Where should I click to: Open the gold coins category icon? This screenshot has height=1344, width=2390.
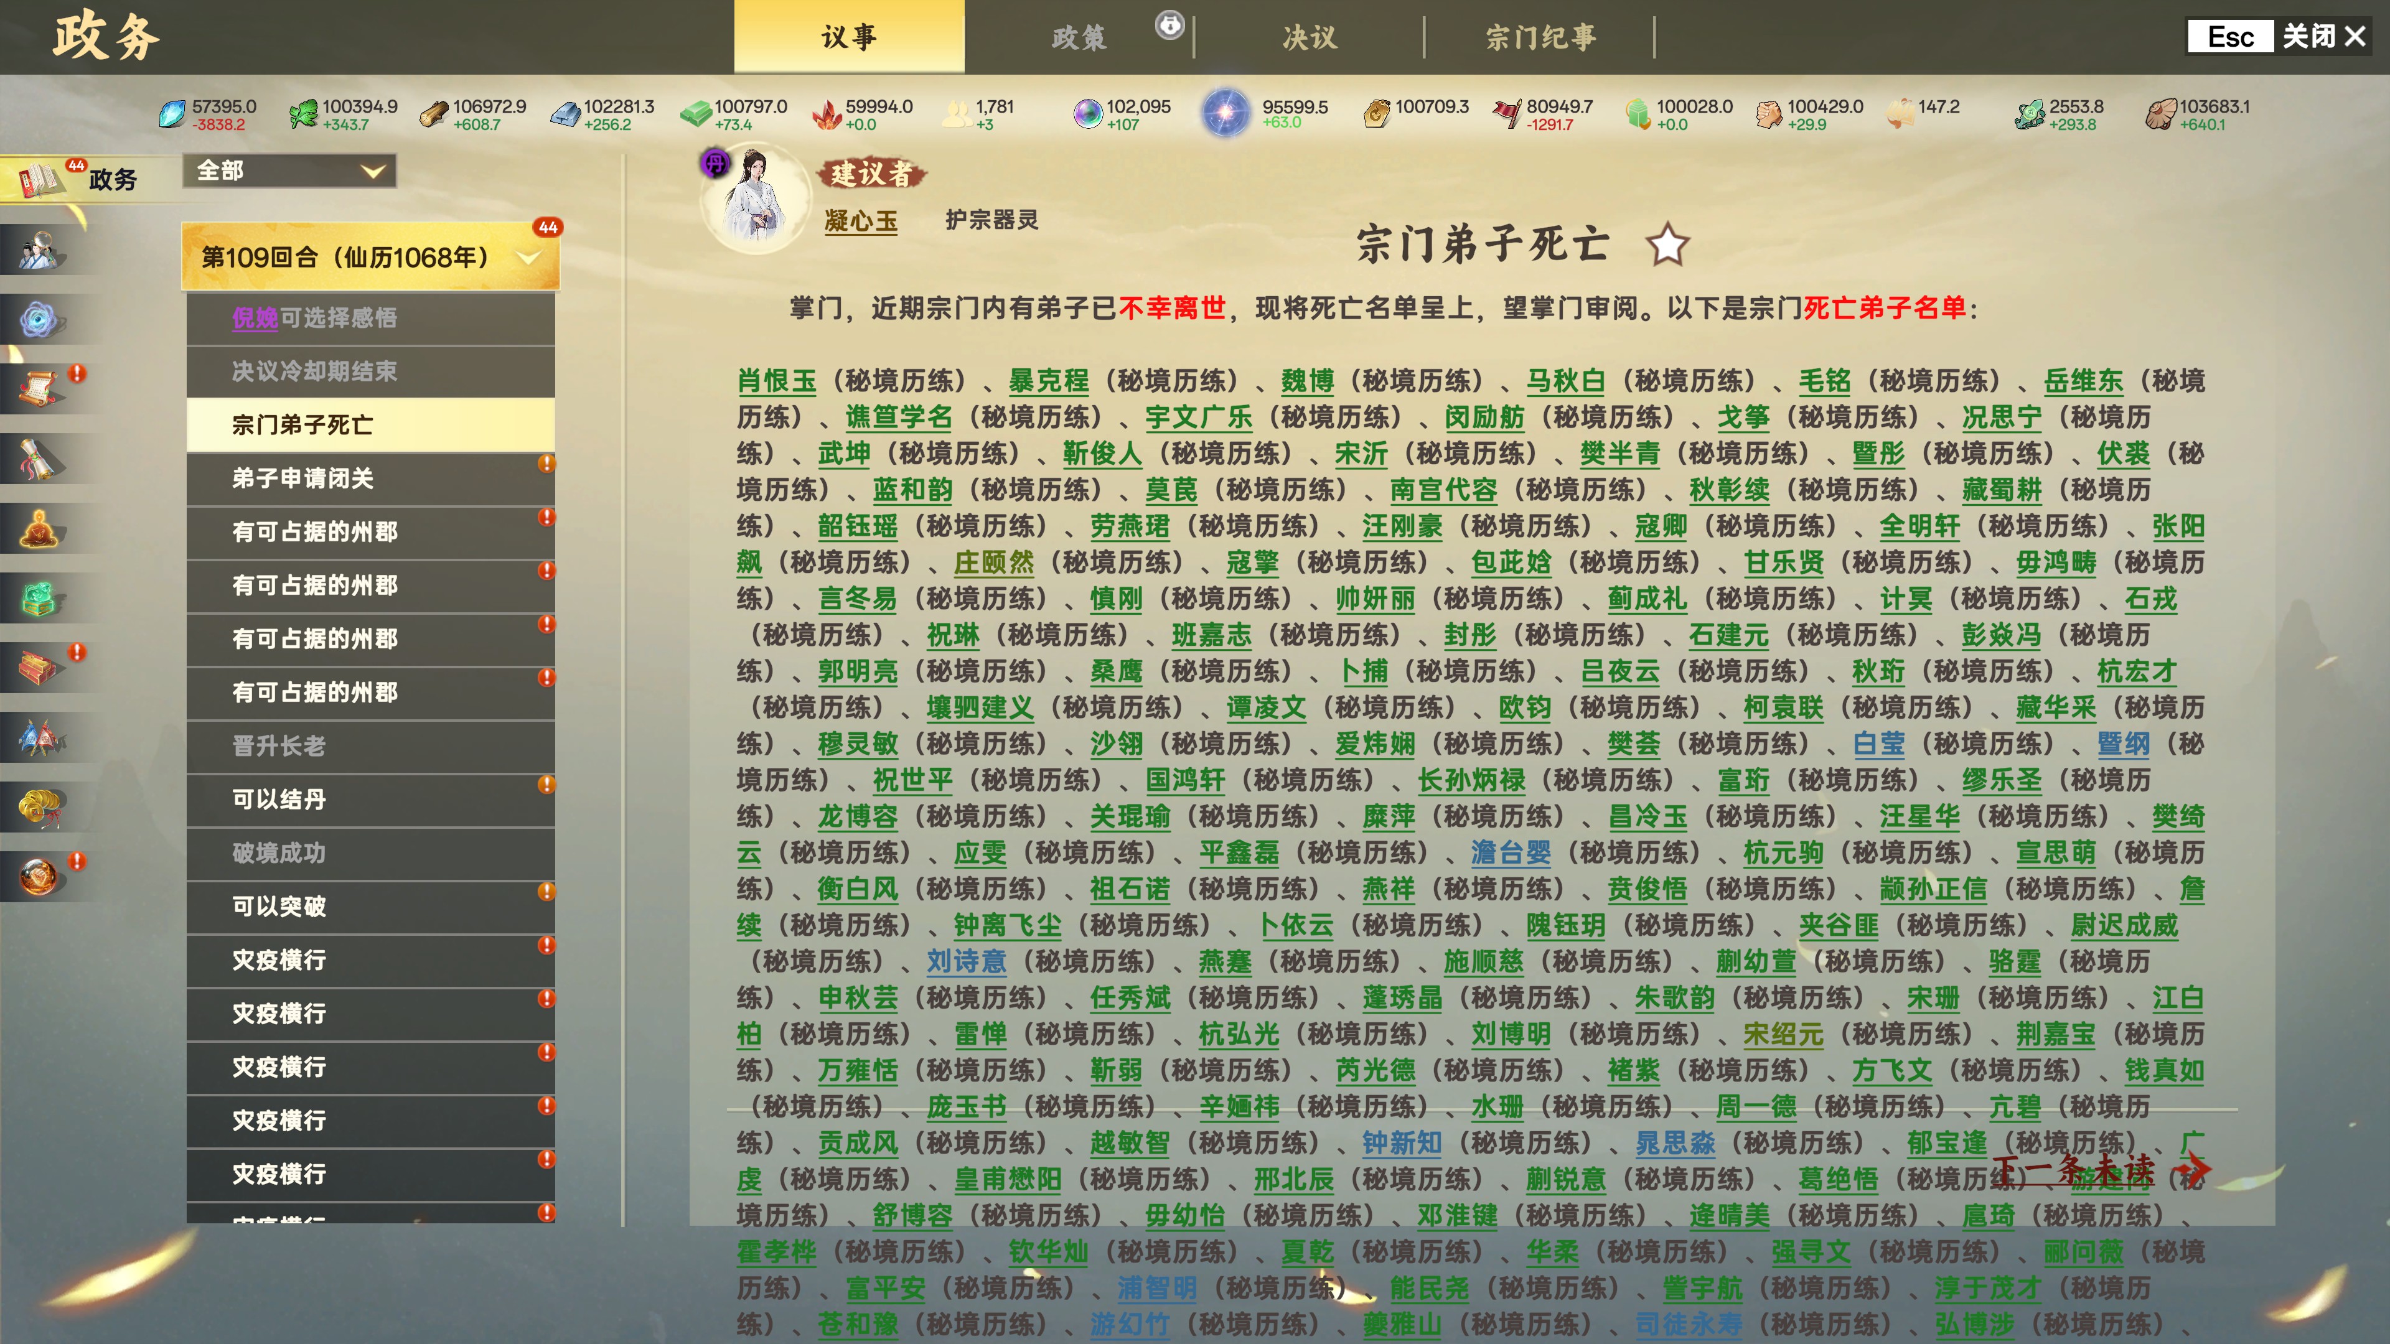(39, 807)
